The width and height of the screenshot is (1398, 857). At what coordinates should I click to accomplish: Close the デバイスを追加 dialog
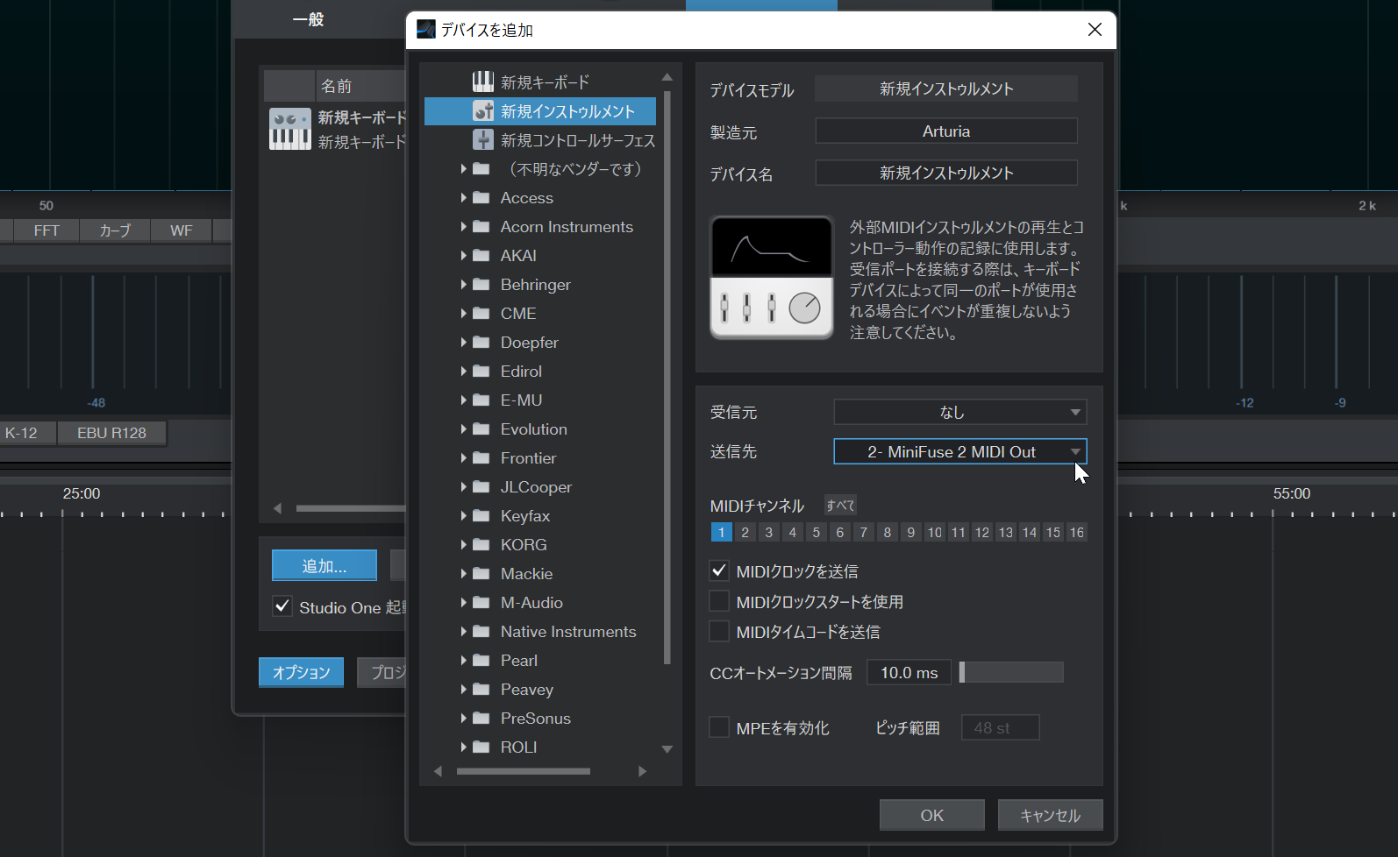(1095, 30)
